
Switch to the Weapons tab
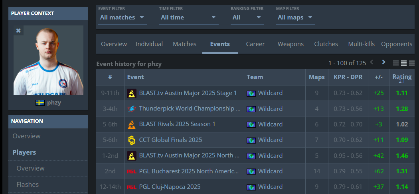pyautogui.click(x=291, y=44)
